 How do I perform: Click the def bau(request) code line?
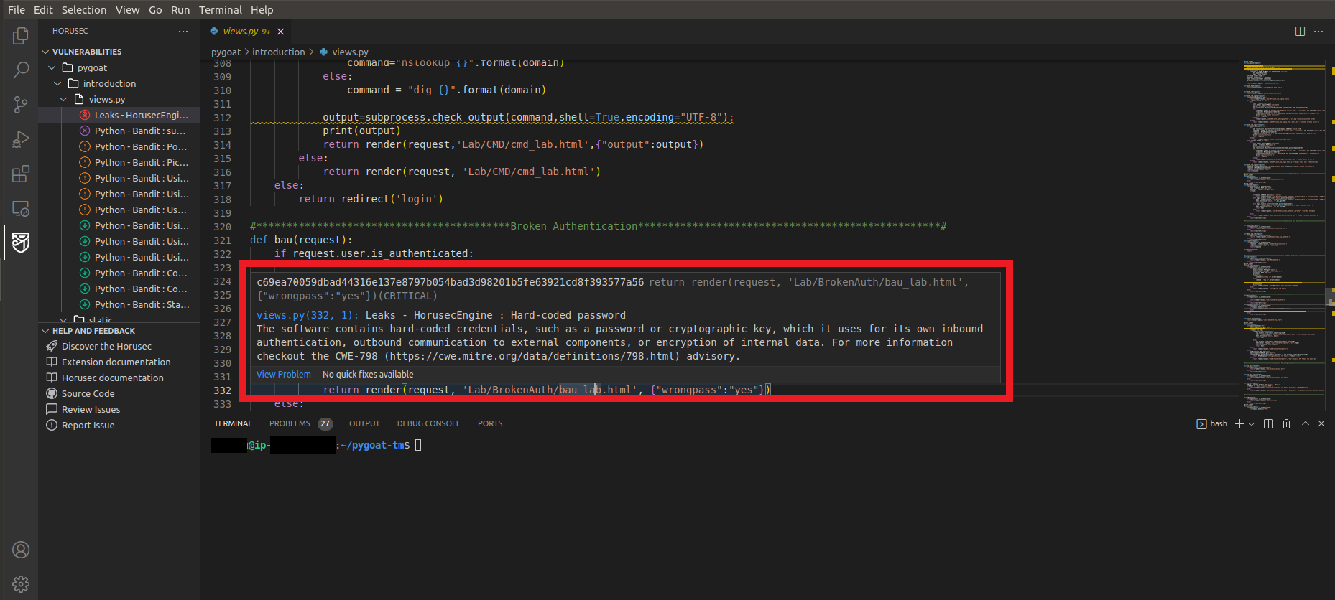point(301,240)
